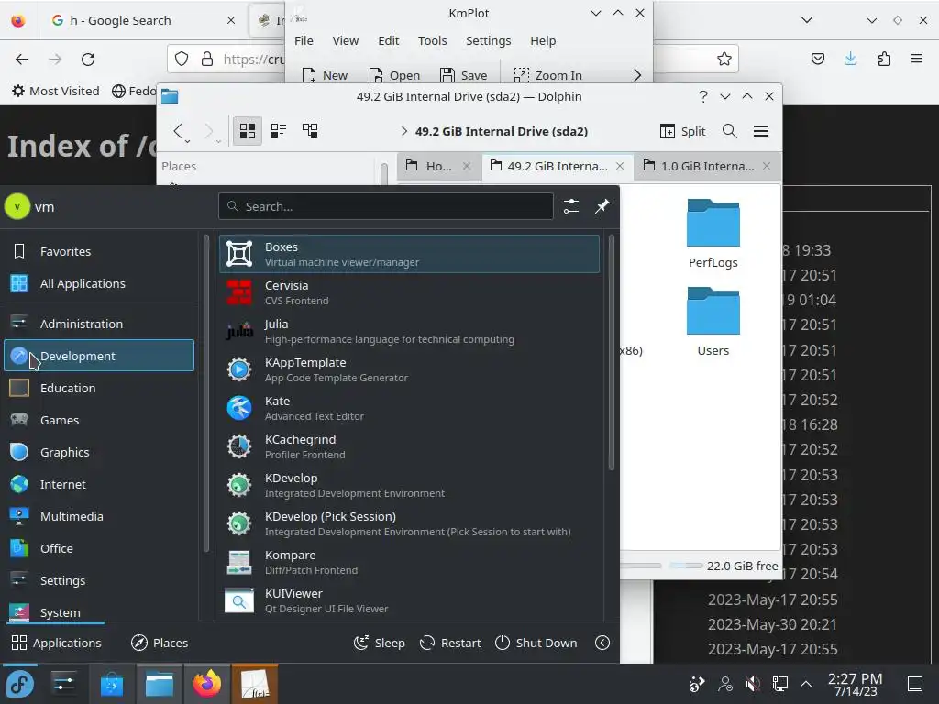
Task: Open Cervisia CVS Frontend
Action: 409,292
